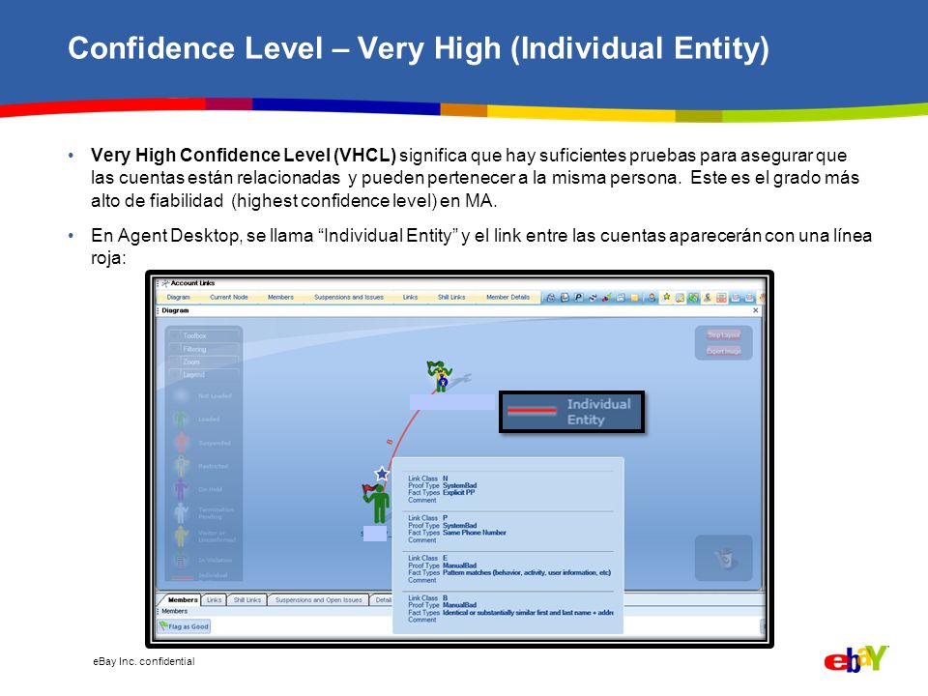
Task: Click the Individual Entity red line callout
Action: [x=571, y=412]
